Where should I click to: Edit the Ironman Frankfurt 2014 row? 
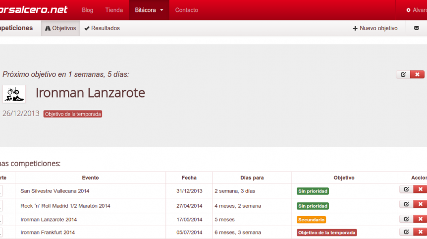(x=406, y=232)
